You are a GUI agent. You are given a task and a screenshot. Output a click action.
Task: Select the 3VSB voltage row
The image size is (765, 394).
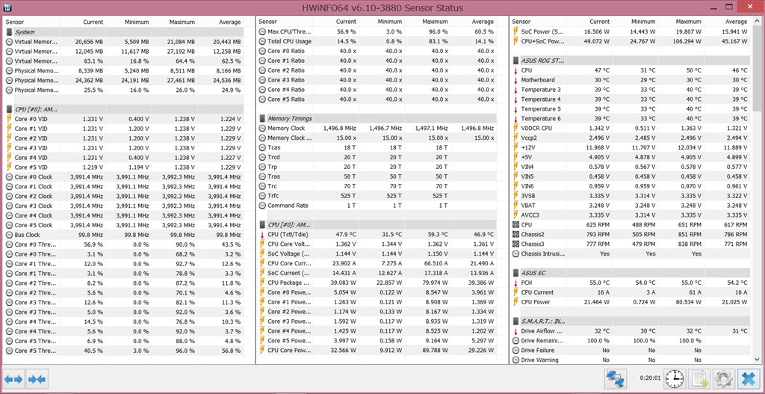[631, 196]
